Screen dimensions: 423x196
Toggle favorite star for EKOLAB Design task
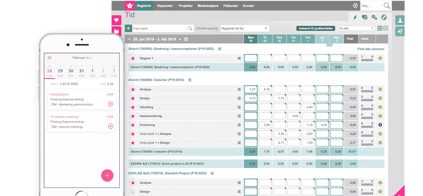click(133, 191)
